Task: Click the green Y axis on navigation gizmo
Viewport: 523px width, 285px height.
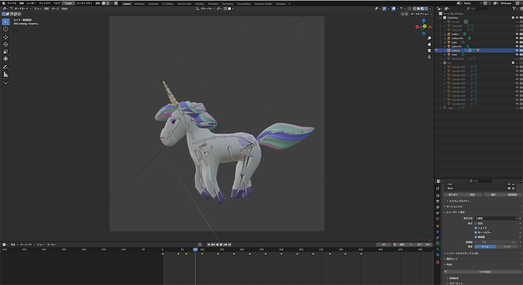Action: pyautogui.click(x=424, y=26)
